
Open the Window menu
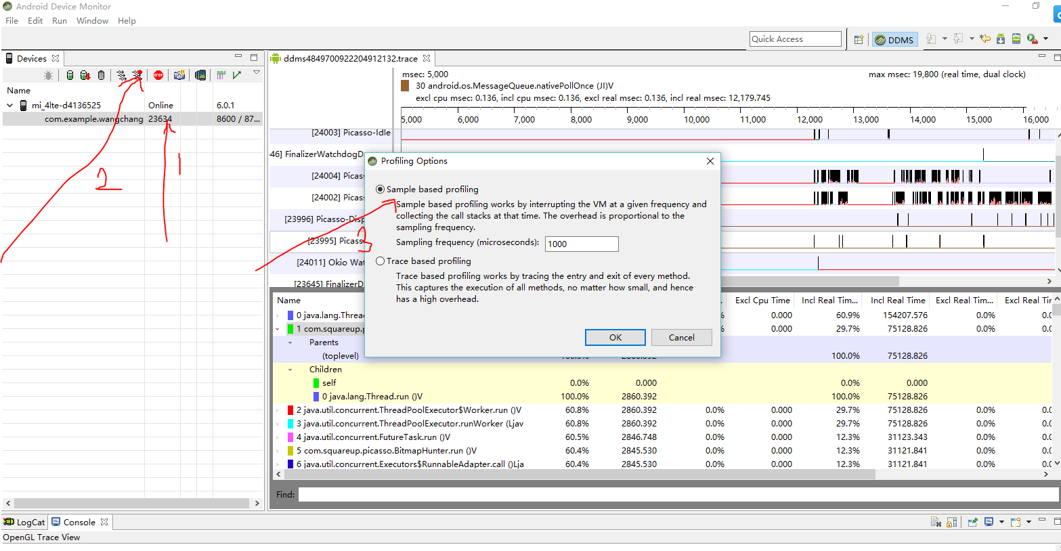click(x=92, y=21)
